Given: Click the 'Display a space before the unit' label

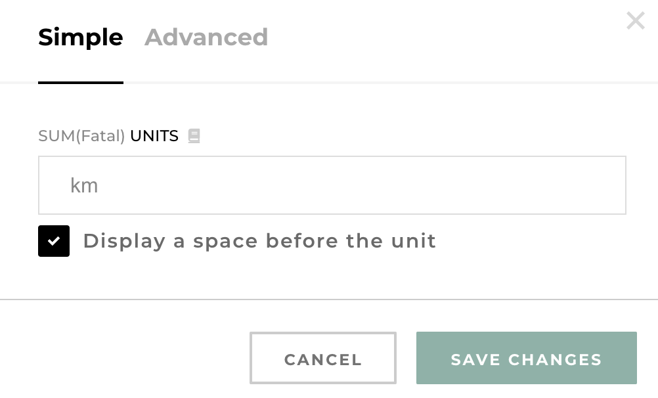Looking at the screenshot, I should 259,241.
